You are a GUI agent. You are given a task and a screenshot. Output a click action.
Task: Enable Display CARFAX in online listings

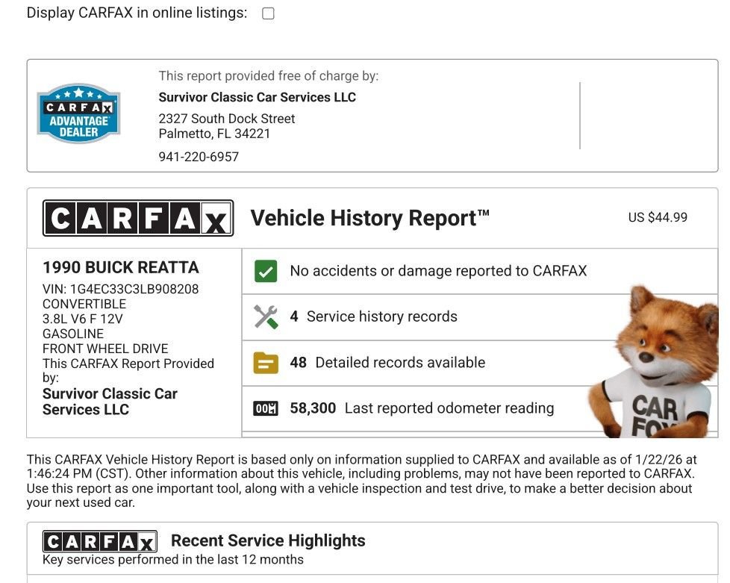[x=266, y=13]
